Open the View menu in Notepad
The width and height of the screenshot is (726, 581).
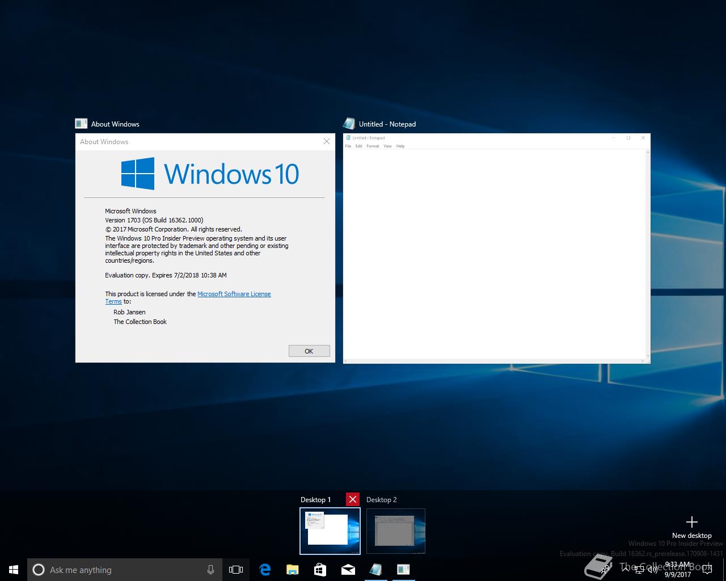coord(387,146)
